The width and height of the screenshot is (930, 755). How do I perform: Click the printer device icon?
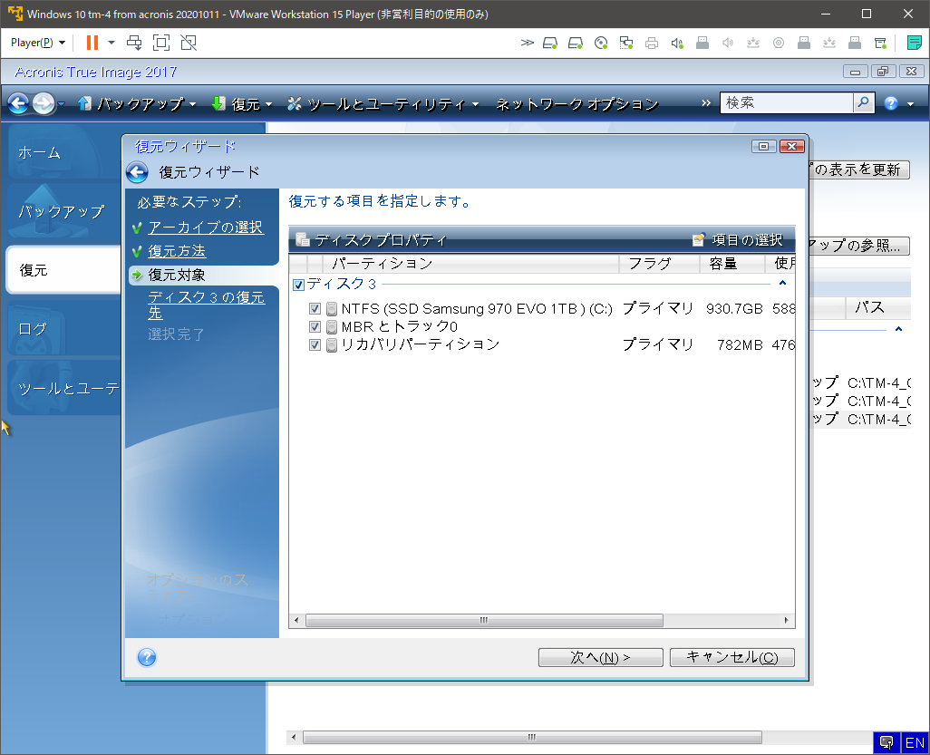652,43
